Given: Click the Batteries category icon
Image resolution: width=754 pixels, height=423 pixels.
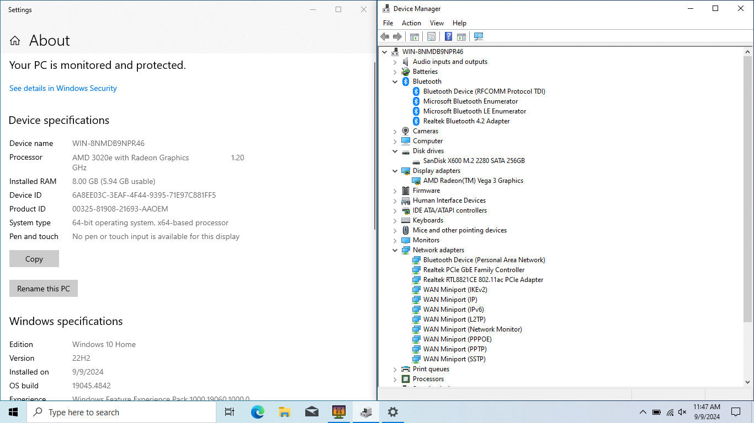Looking at the screenshot, I should (406, 72).
